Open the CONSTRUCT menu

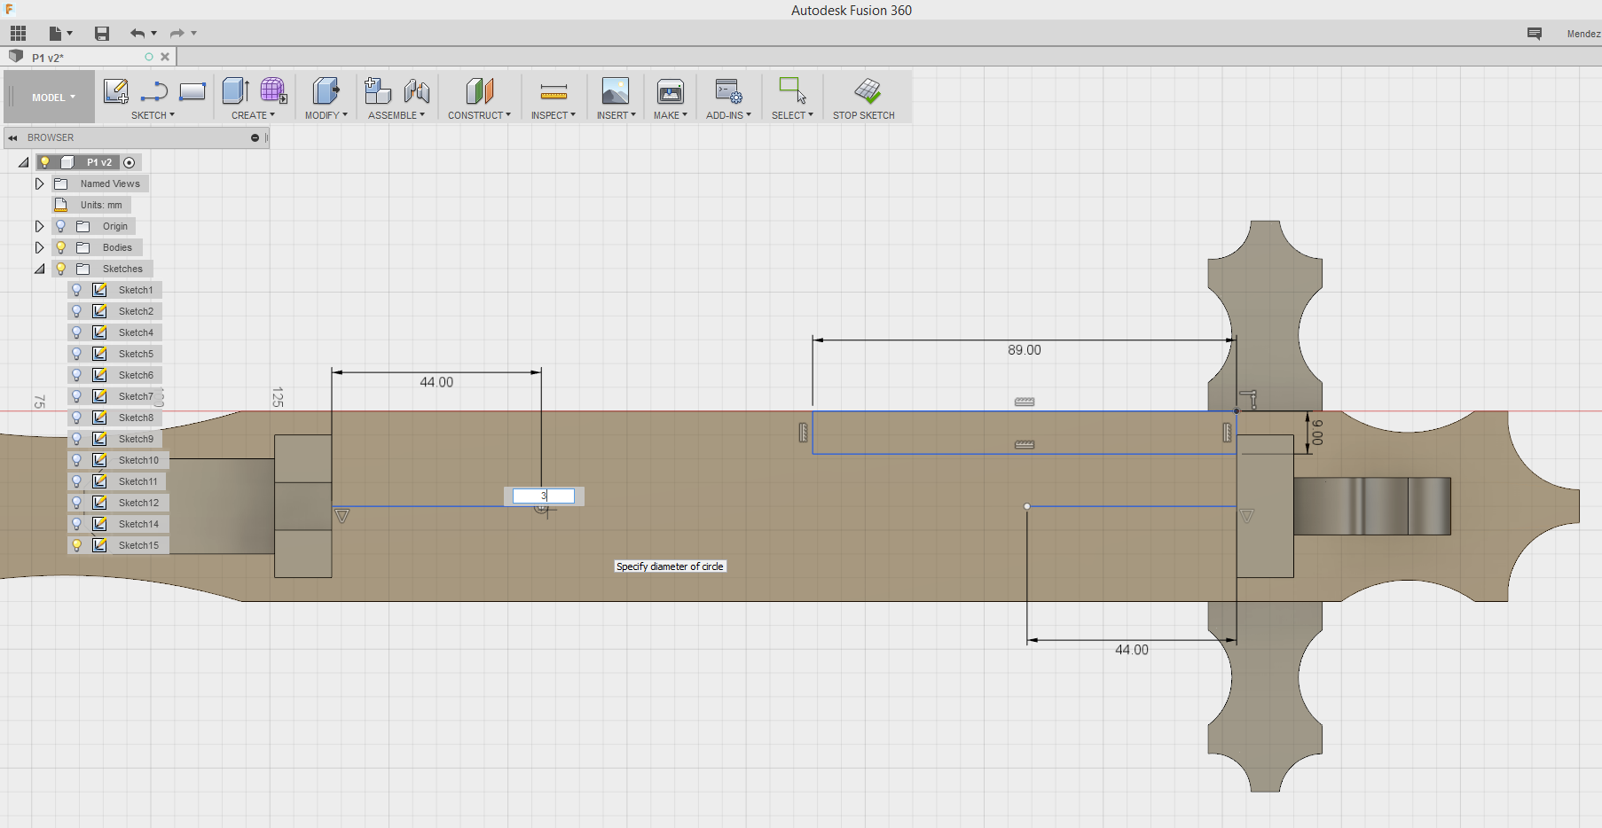479,115
